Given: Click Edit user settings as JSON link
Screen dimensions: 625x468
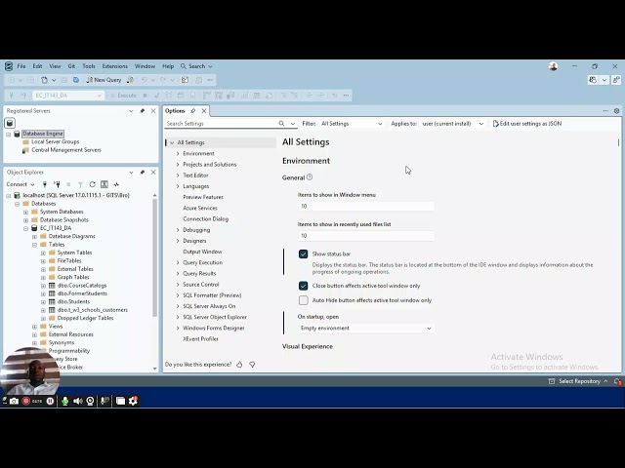Looking at the screenshot, I should pos(527,124).
